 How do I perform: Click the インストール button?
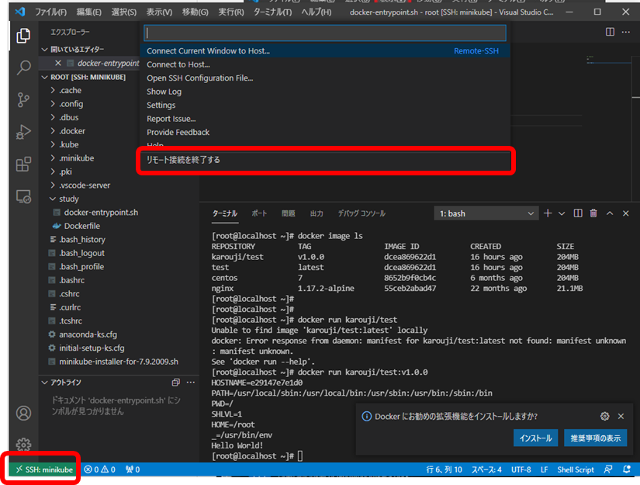click(x=535, y=438)
